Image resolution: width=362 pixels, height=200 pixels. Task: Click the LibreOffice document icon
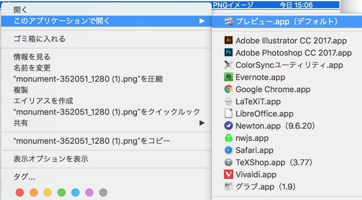(x=229, y=113)
